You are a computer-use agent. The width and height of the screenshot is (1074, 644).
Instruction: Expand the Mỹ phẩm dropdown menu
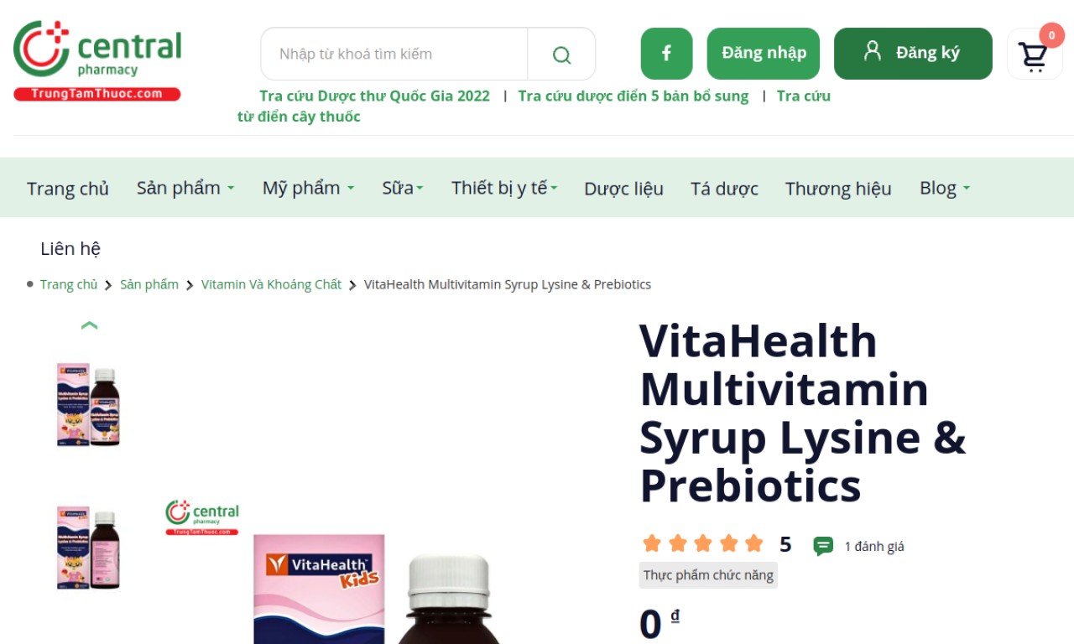(308, 188)
